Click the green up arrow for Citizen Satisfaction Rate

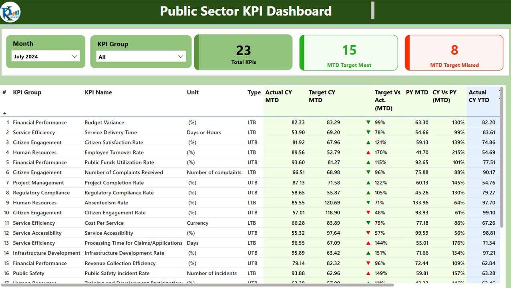point(368,142)
